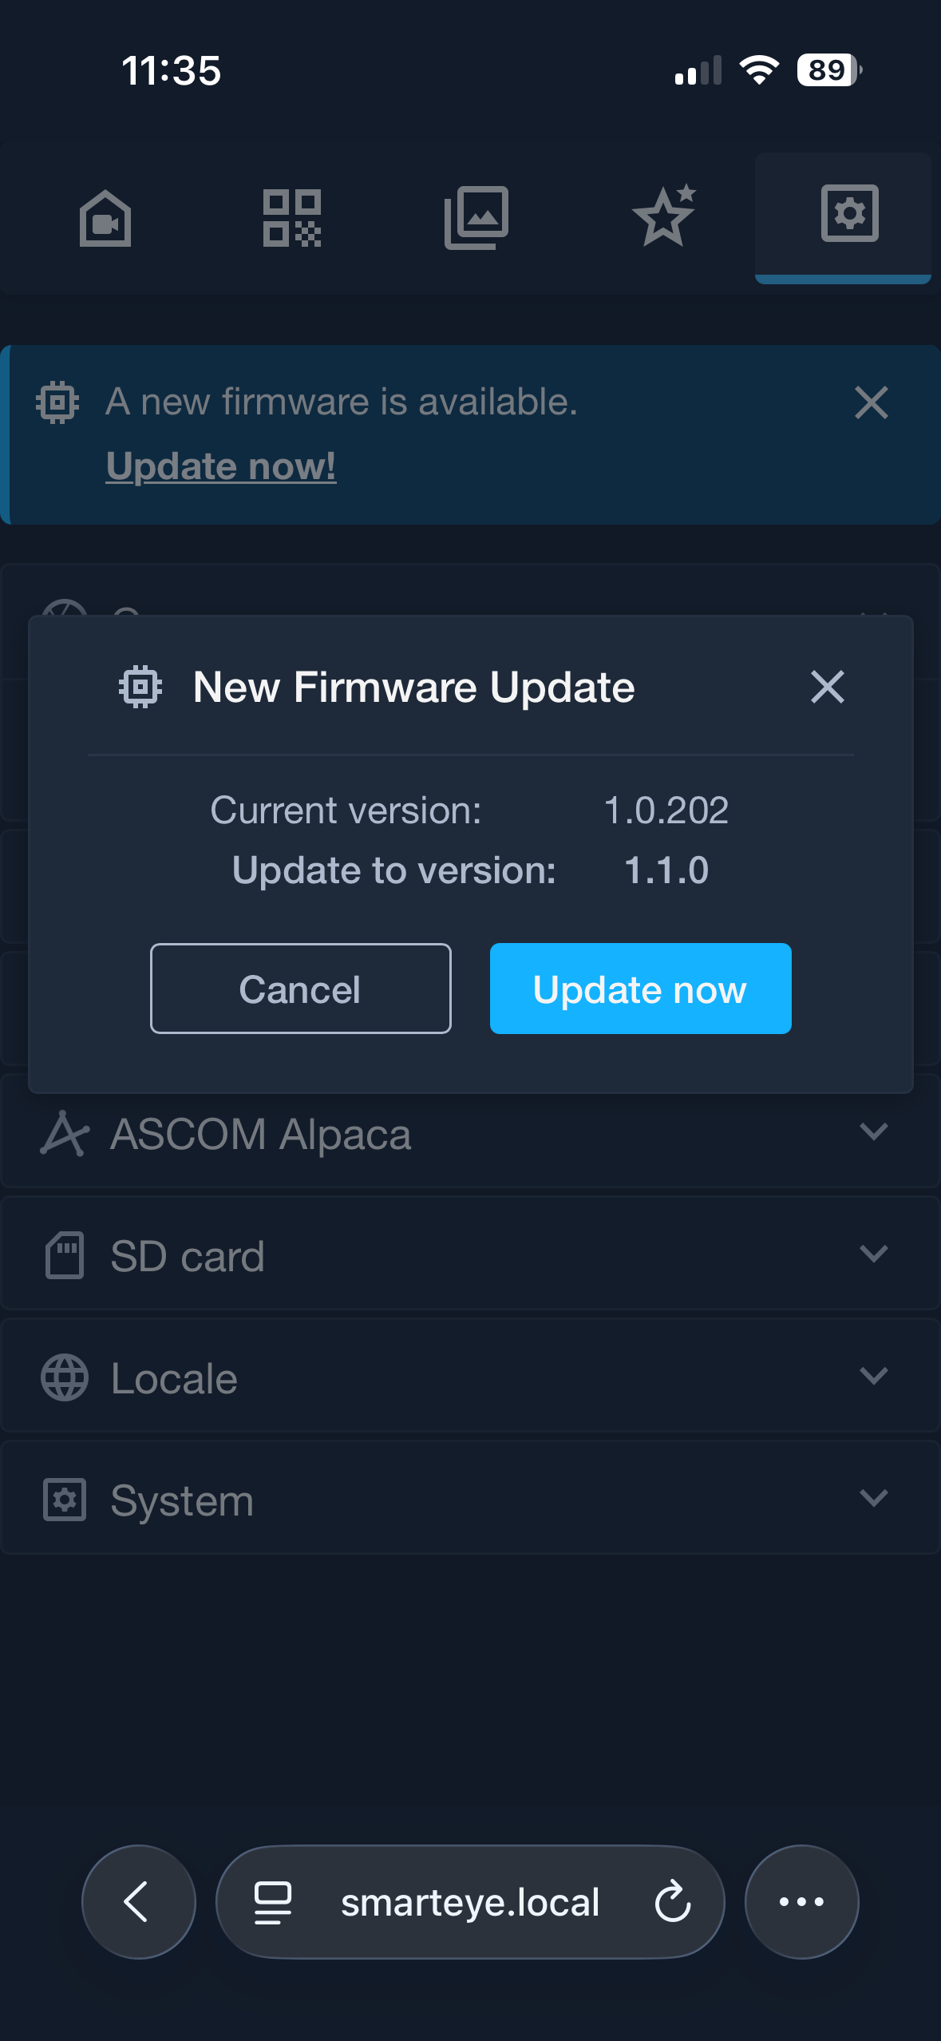The image size is (941, 2041).
Task: Click the chip icon in firmware banner
Action: pyautogui.click(x=57, y=402)
